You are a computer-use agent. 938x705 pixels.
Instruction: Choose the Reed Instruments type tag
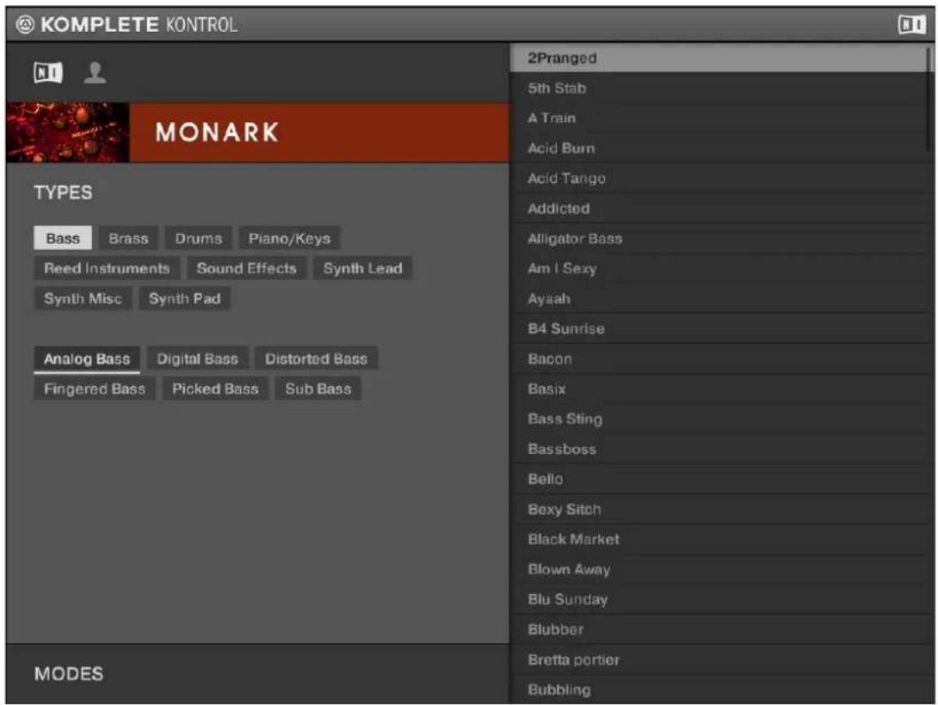pos(107,268)
